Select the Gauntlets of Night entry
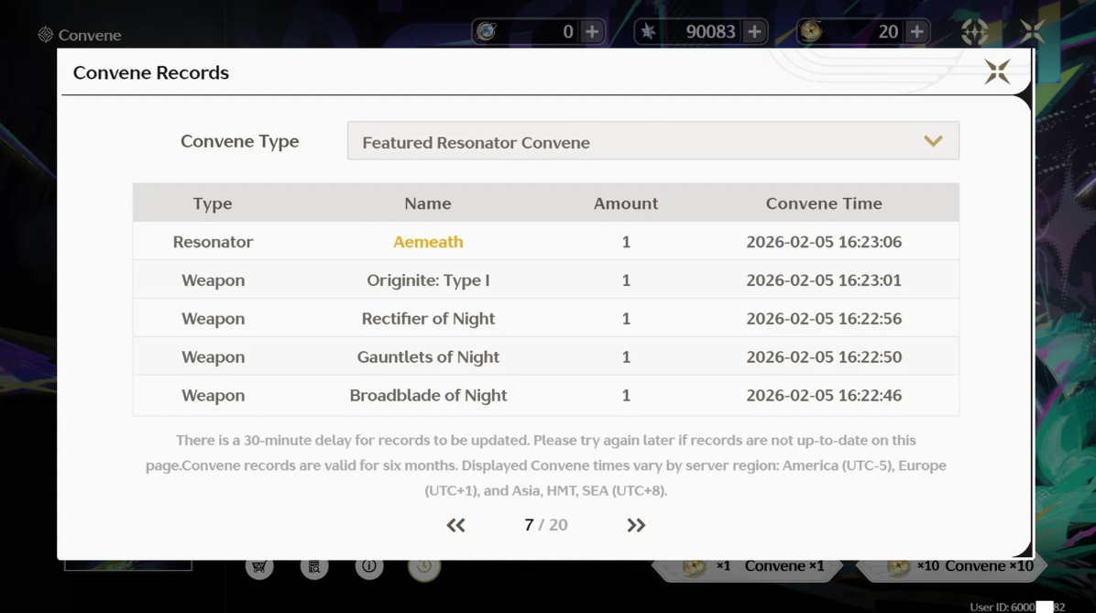Image resolution: width=1096 pixels, height=613 pixels. [428, 357]
